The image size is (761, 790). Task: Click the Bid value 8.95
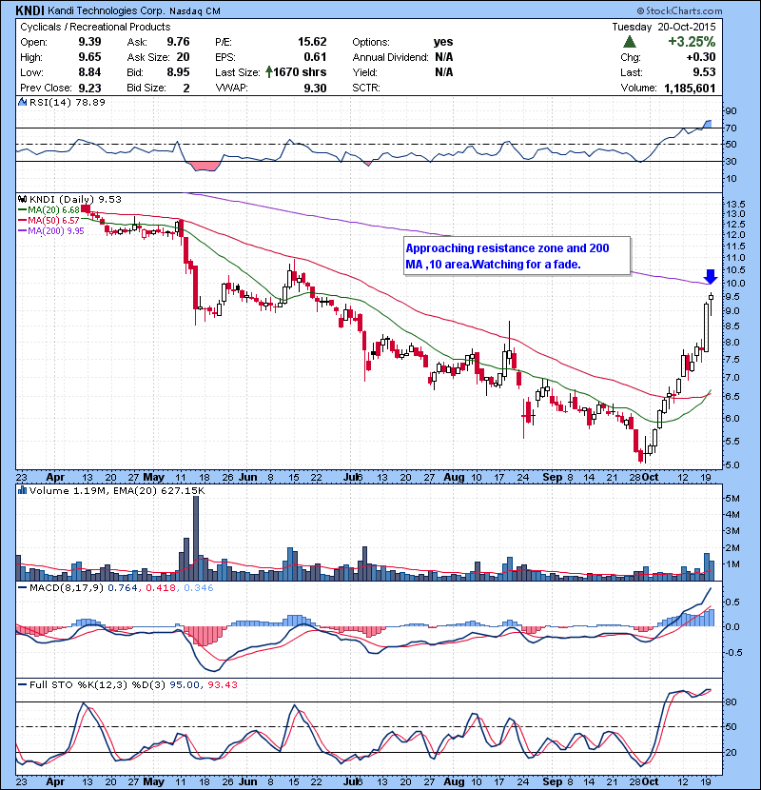(178, 72)
